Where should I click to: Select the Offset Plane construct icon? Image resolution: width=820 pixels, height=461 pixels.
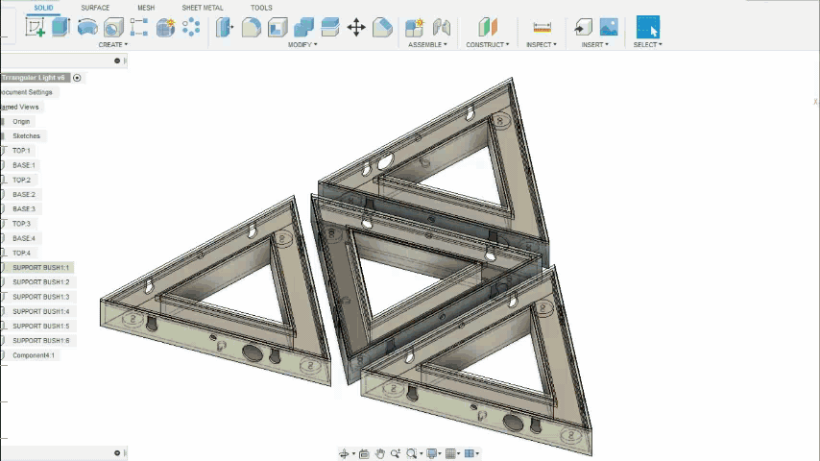[488, 27]
